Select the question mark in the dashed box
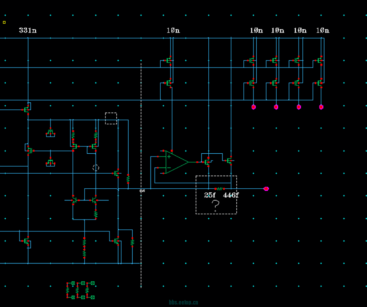The image size is (367, 307). (216, 206)
